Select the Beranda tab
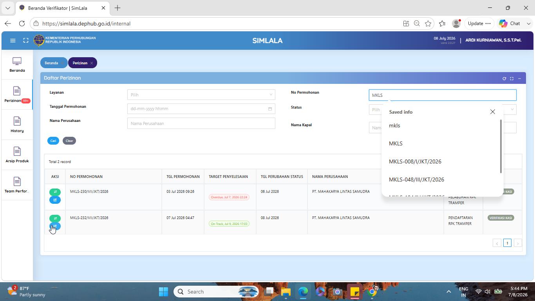Image resolution: width=535 pixels, height=301 pixels. [51, 63]
